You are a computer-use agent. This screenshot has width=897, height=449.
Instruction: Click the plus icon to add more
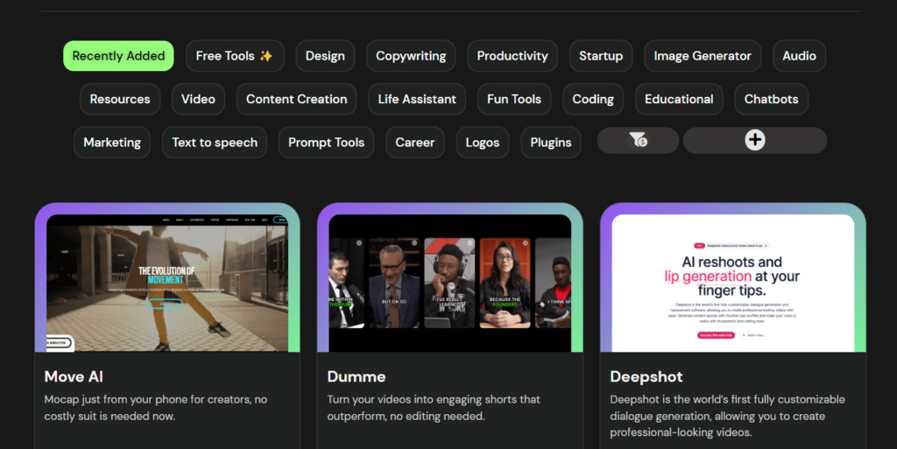pyautogui.click(x=755, y=140)
